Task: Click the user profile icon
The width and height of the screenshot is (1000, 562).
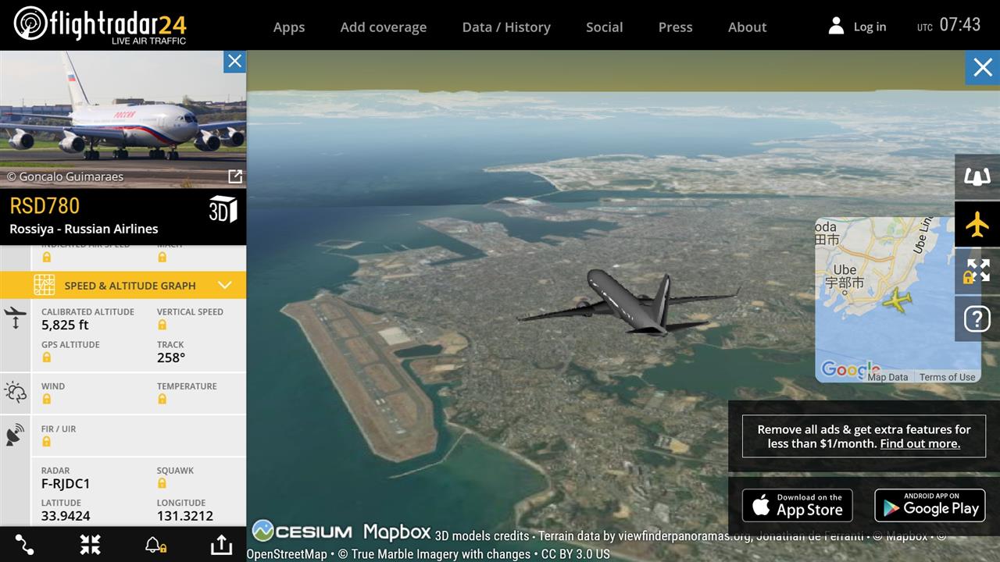Action: click(836, 26)
